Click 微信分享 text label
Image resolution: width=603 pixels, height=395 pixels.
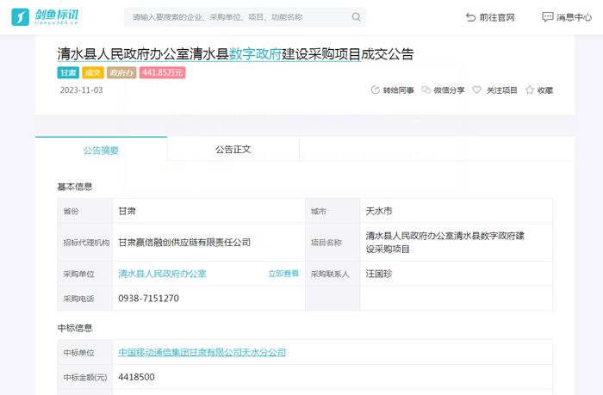coord(449,90)
